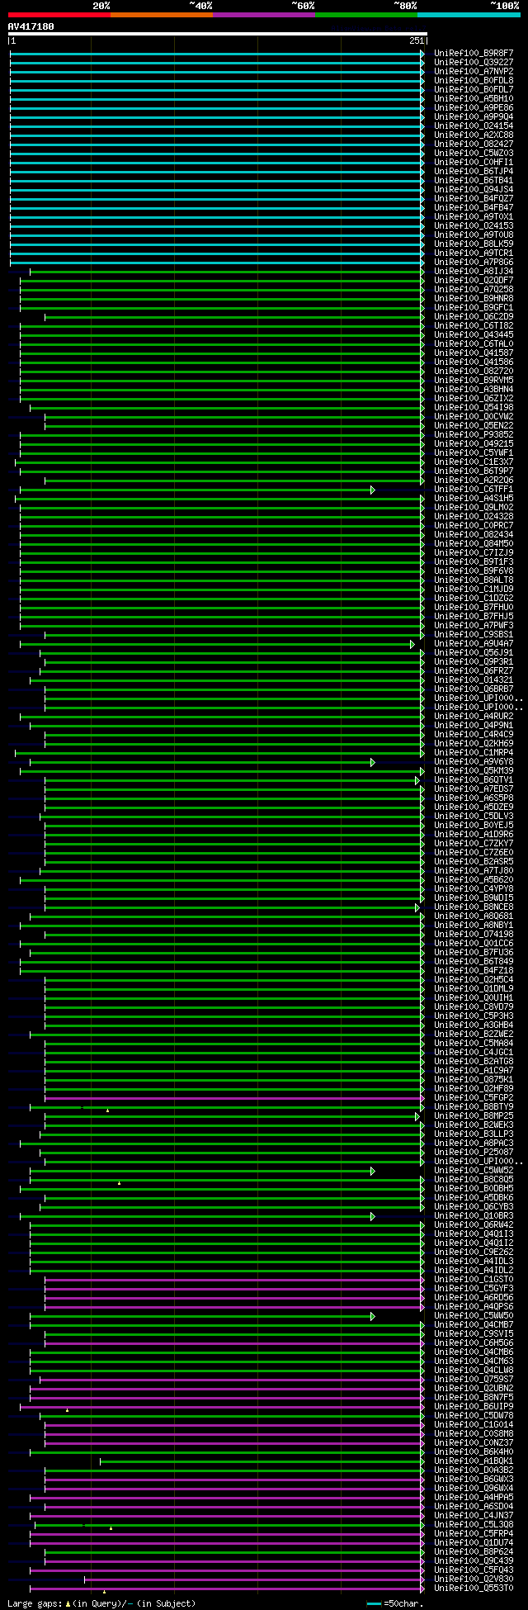
Task: Select the UniRef100_C6TAL0 label
Action: tap(474, 343)
